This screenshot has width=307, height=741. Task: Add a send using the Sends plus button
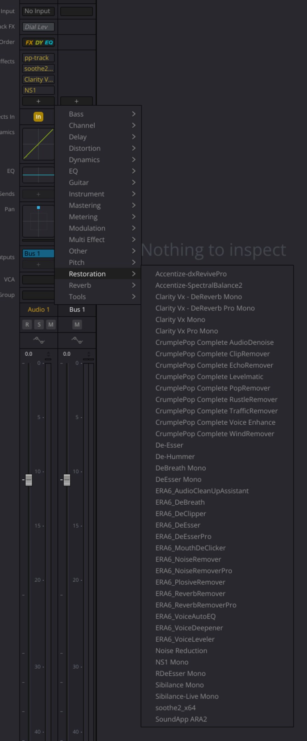click(x=38, y=194)
